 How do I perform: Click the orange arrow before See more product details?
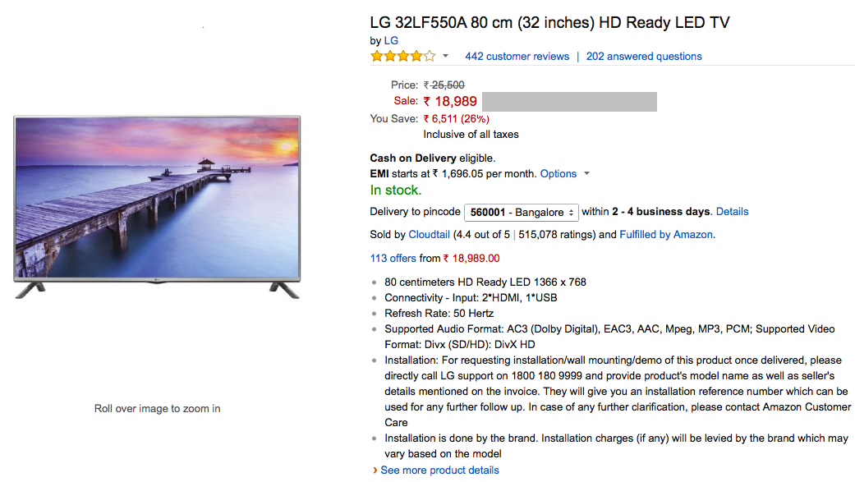[375, 471]
